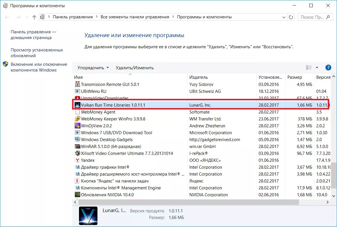Click the Удалить/Изменить button
The width and height of the screenshot is (337, 227).
click(x=135, y=68)
